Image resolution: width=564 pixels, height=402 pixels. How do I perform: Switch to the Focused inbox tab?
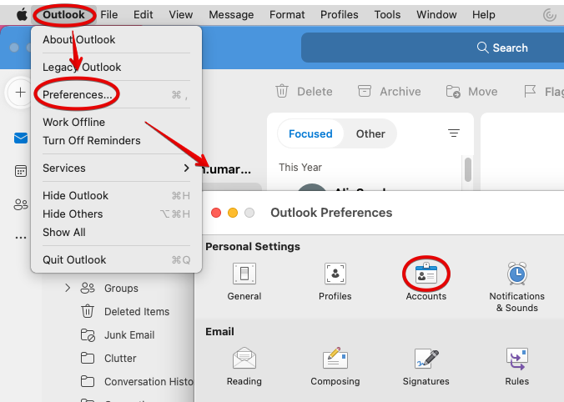[x=310, y=133]
